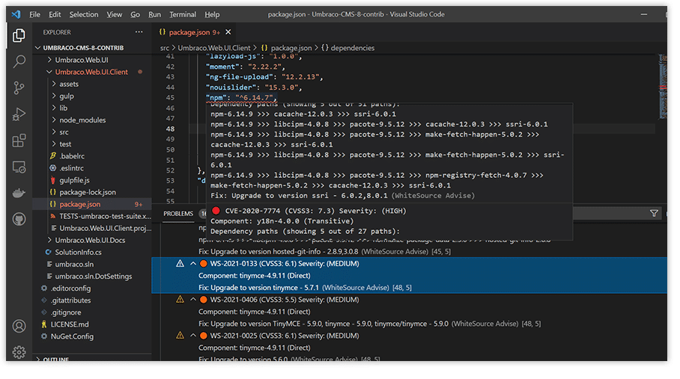The width and height of the screenshot is (680, 379).
Task: Click orange severity dot of WS-2021-0406
Action: click(x=204, y=300)
